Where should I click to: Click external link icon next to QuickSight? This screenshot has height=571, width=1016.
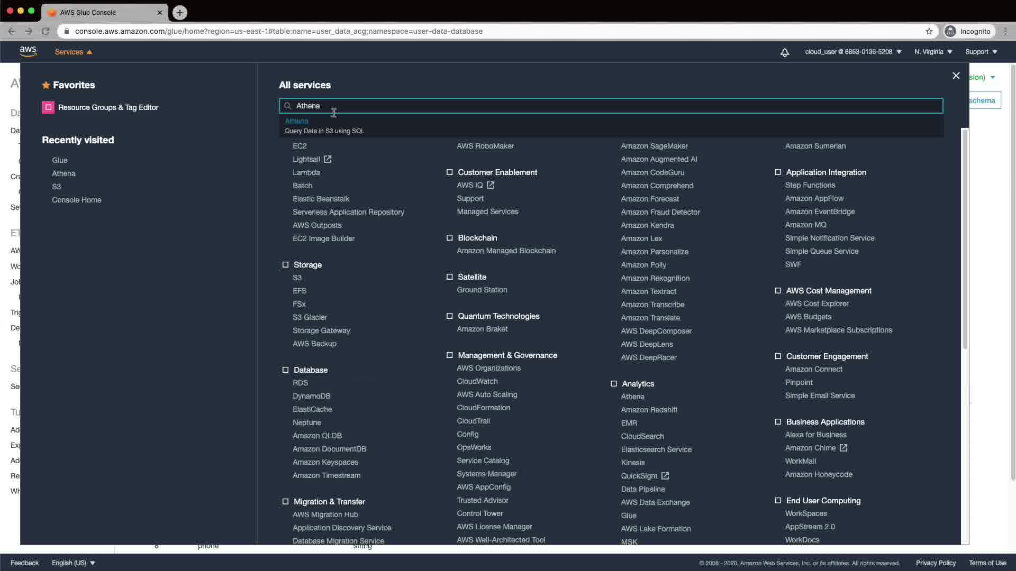click(x=665, y=476)
